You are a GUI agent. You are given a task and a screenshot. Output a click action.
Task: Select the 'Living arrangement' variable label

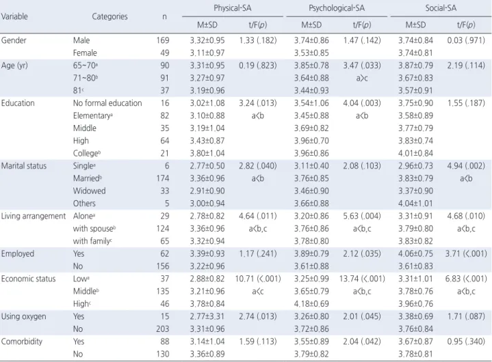pos(34,216)
